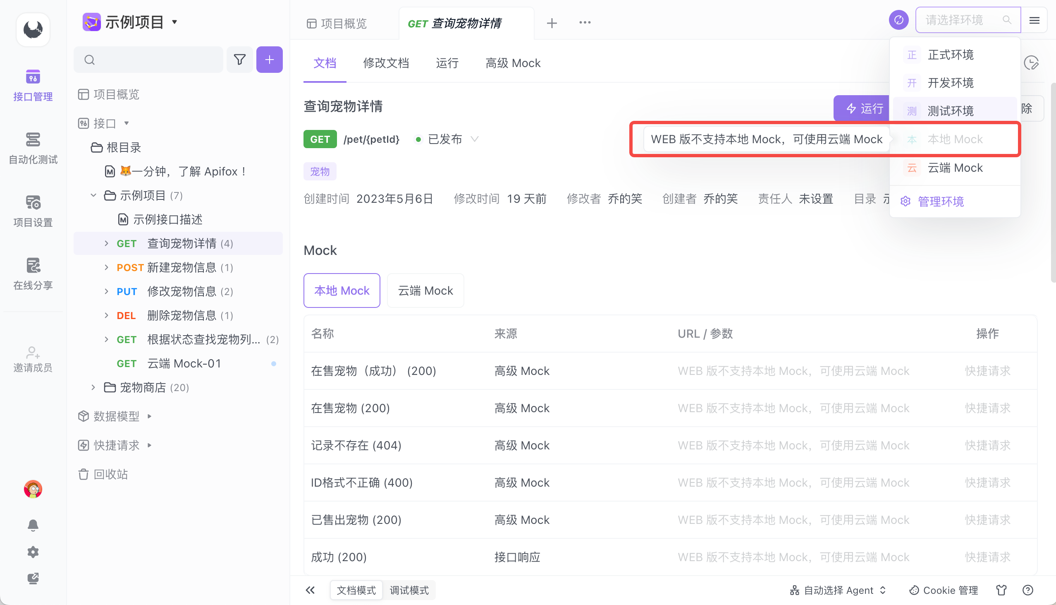The height and width of the screenshot is (605, 1056).
Task: Open hamburger menu at top right
Action: [x=1034, y=19]
